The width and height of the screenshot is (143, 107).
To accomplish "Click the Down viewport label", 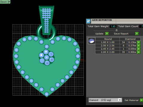I will pos(4,2).
